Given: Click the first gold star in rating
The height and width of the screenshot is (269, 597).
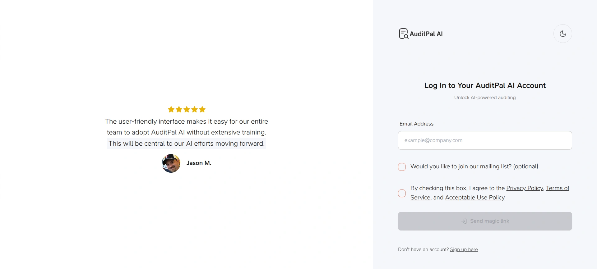Looking at the screenshot, I should click(171, 109).
